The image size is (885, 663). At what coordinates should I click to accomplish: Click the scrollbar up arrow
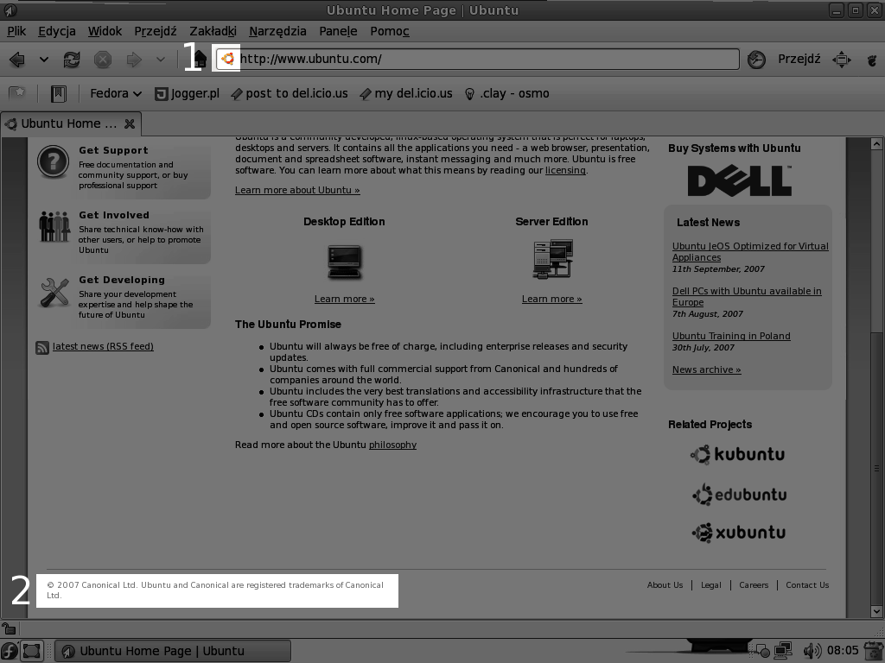pos(876,144)
